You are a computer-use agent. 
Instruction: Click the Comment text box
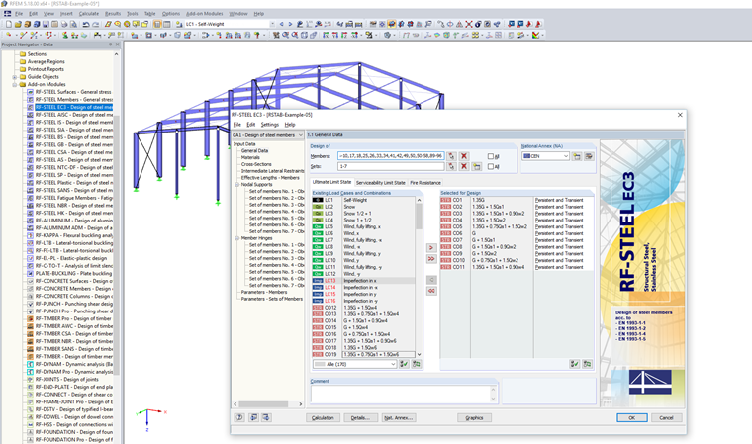[404, 394]
